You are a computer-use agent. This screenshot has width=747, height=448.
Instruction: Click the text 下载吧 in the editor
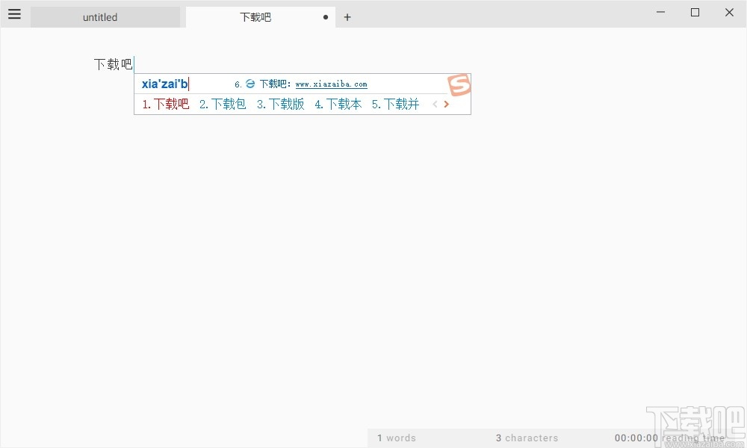[x=112, y=64]
